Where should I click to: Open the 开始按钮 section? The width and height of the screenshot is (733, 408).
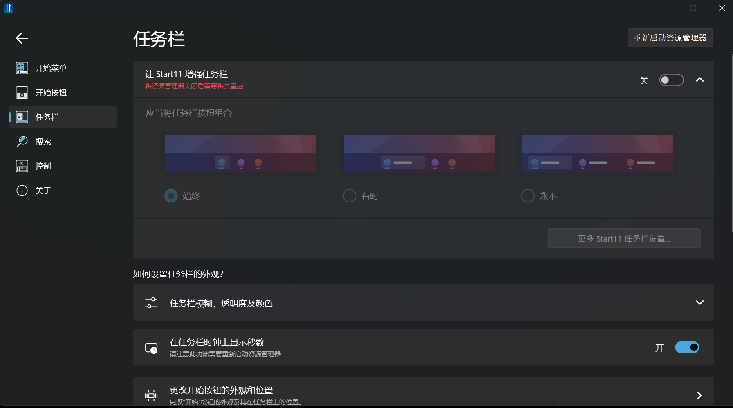(63, 93)
